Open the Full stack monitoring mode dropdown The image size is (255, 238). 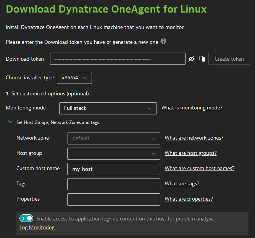(108, 108)
